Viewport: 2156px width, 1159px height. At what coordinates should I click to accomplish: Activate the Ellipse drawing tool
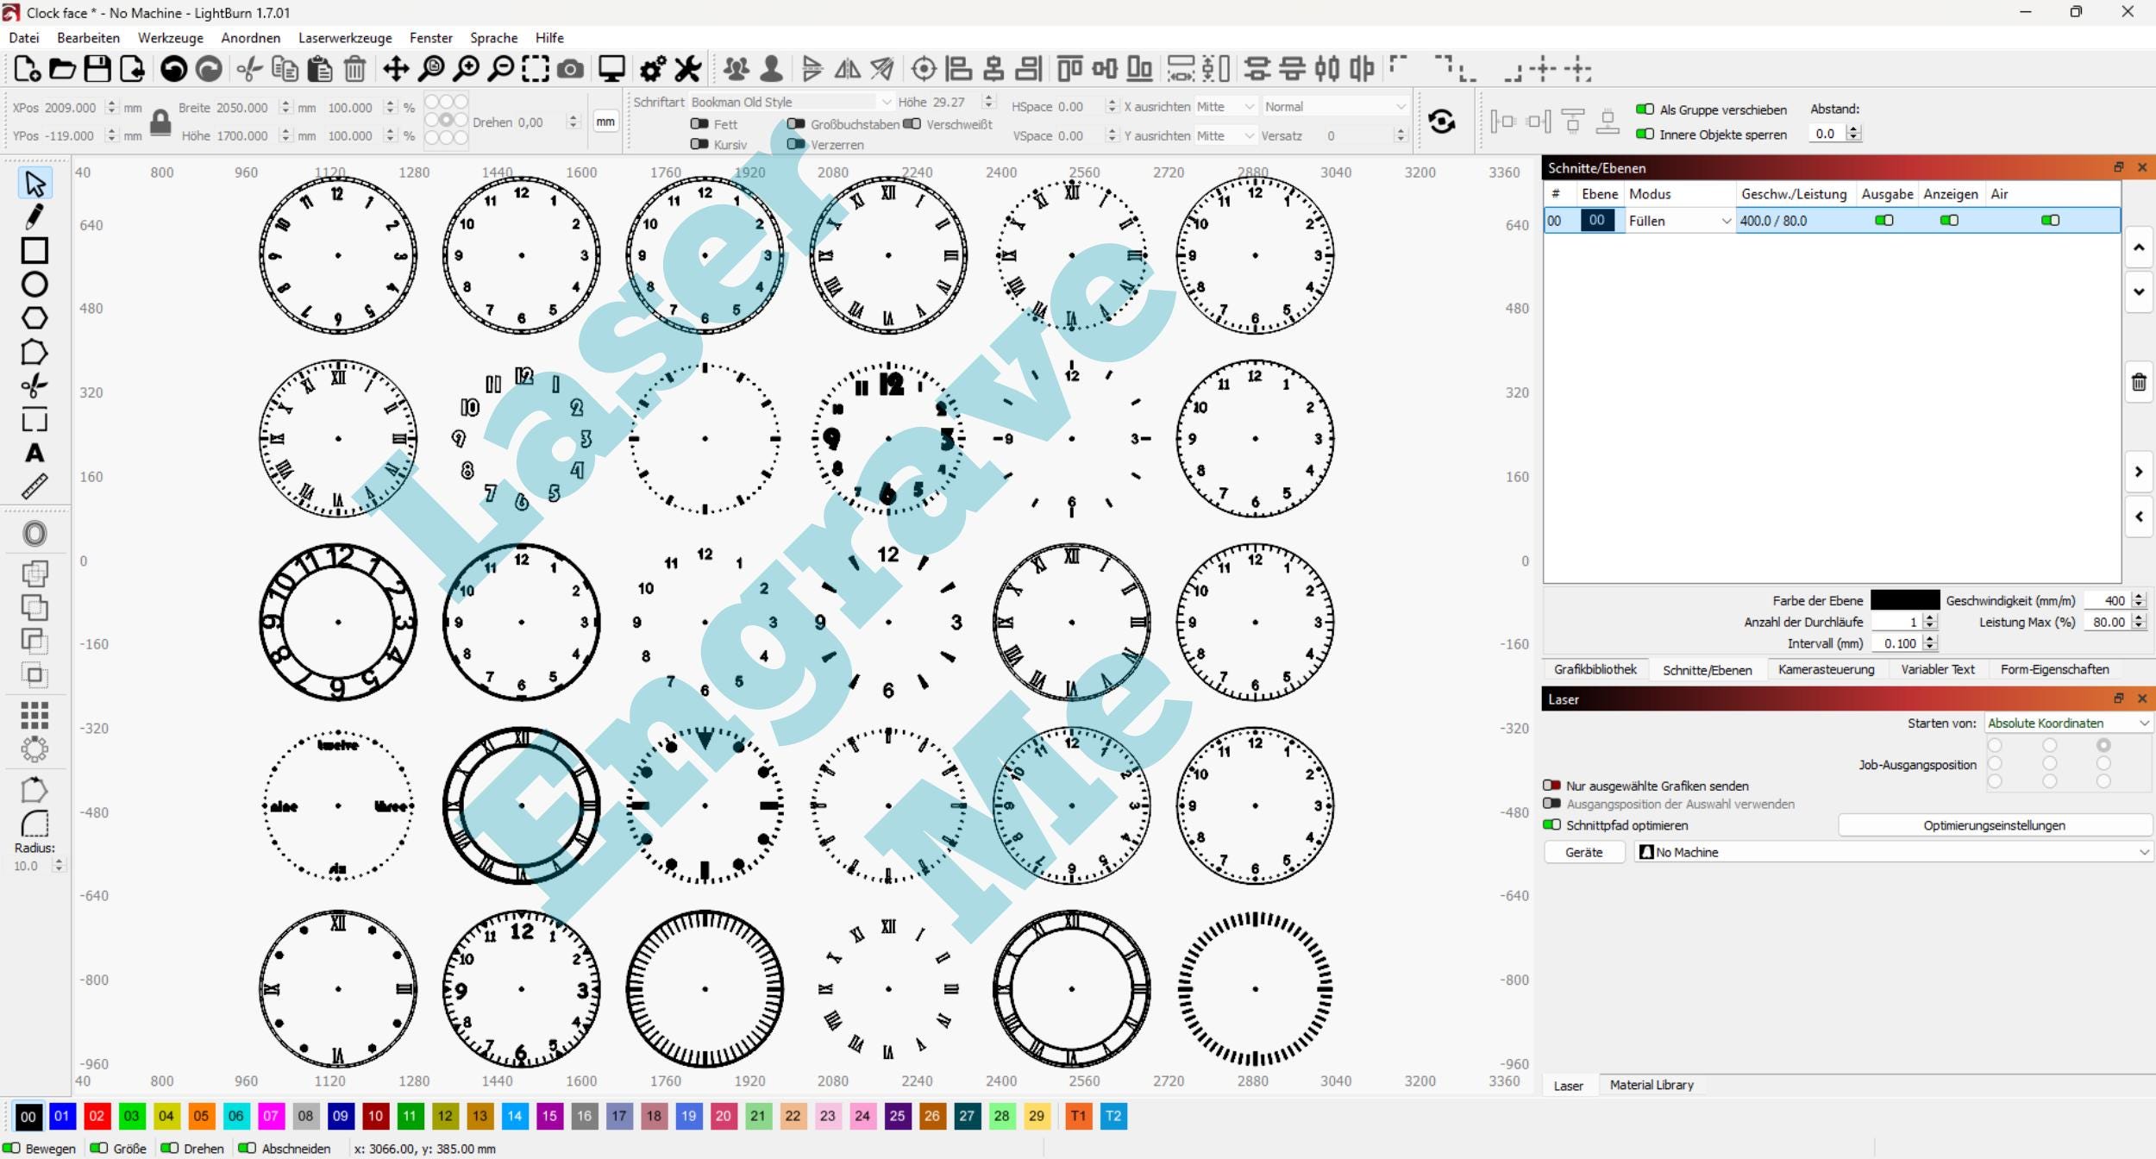(34, 284)
